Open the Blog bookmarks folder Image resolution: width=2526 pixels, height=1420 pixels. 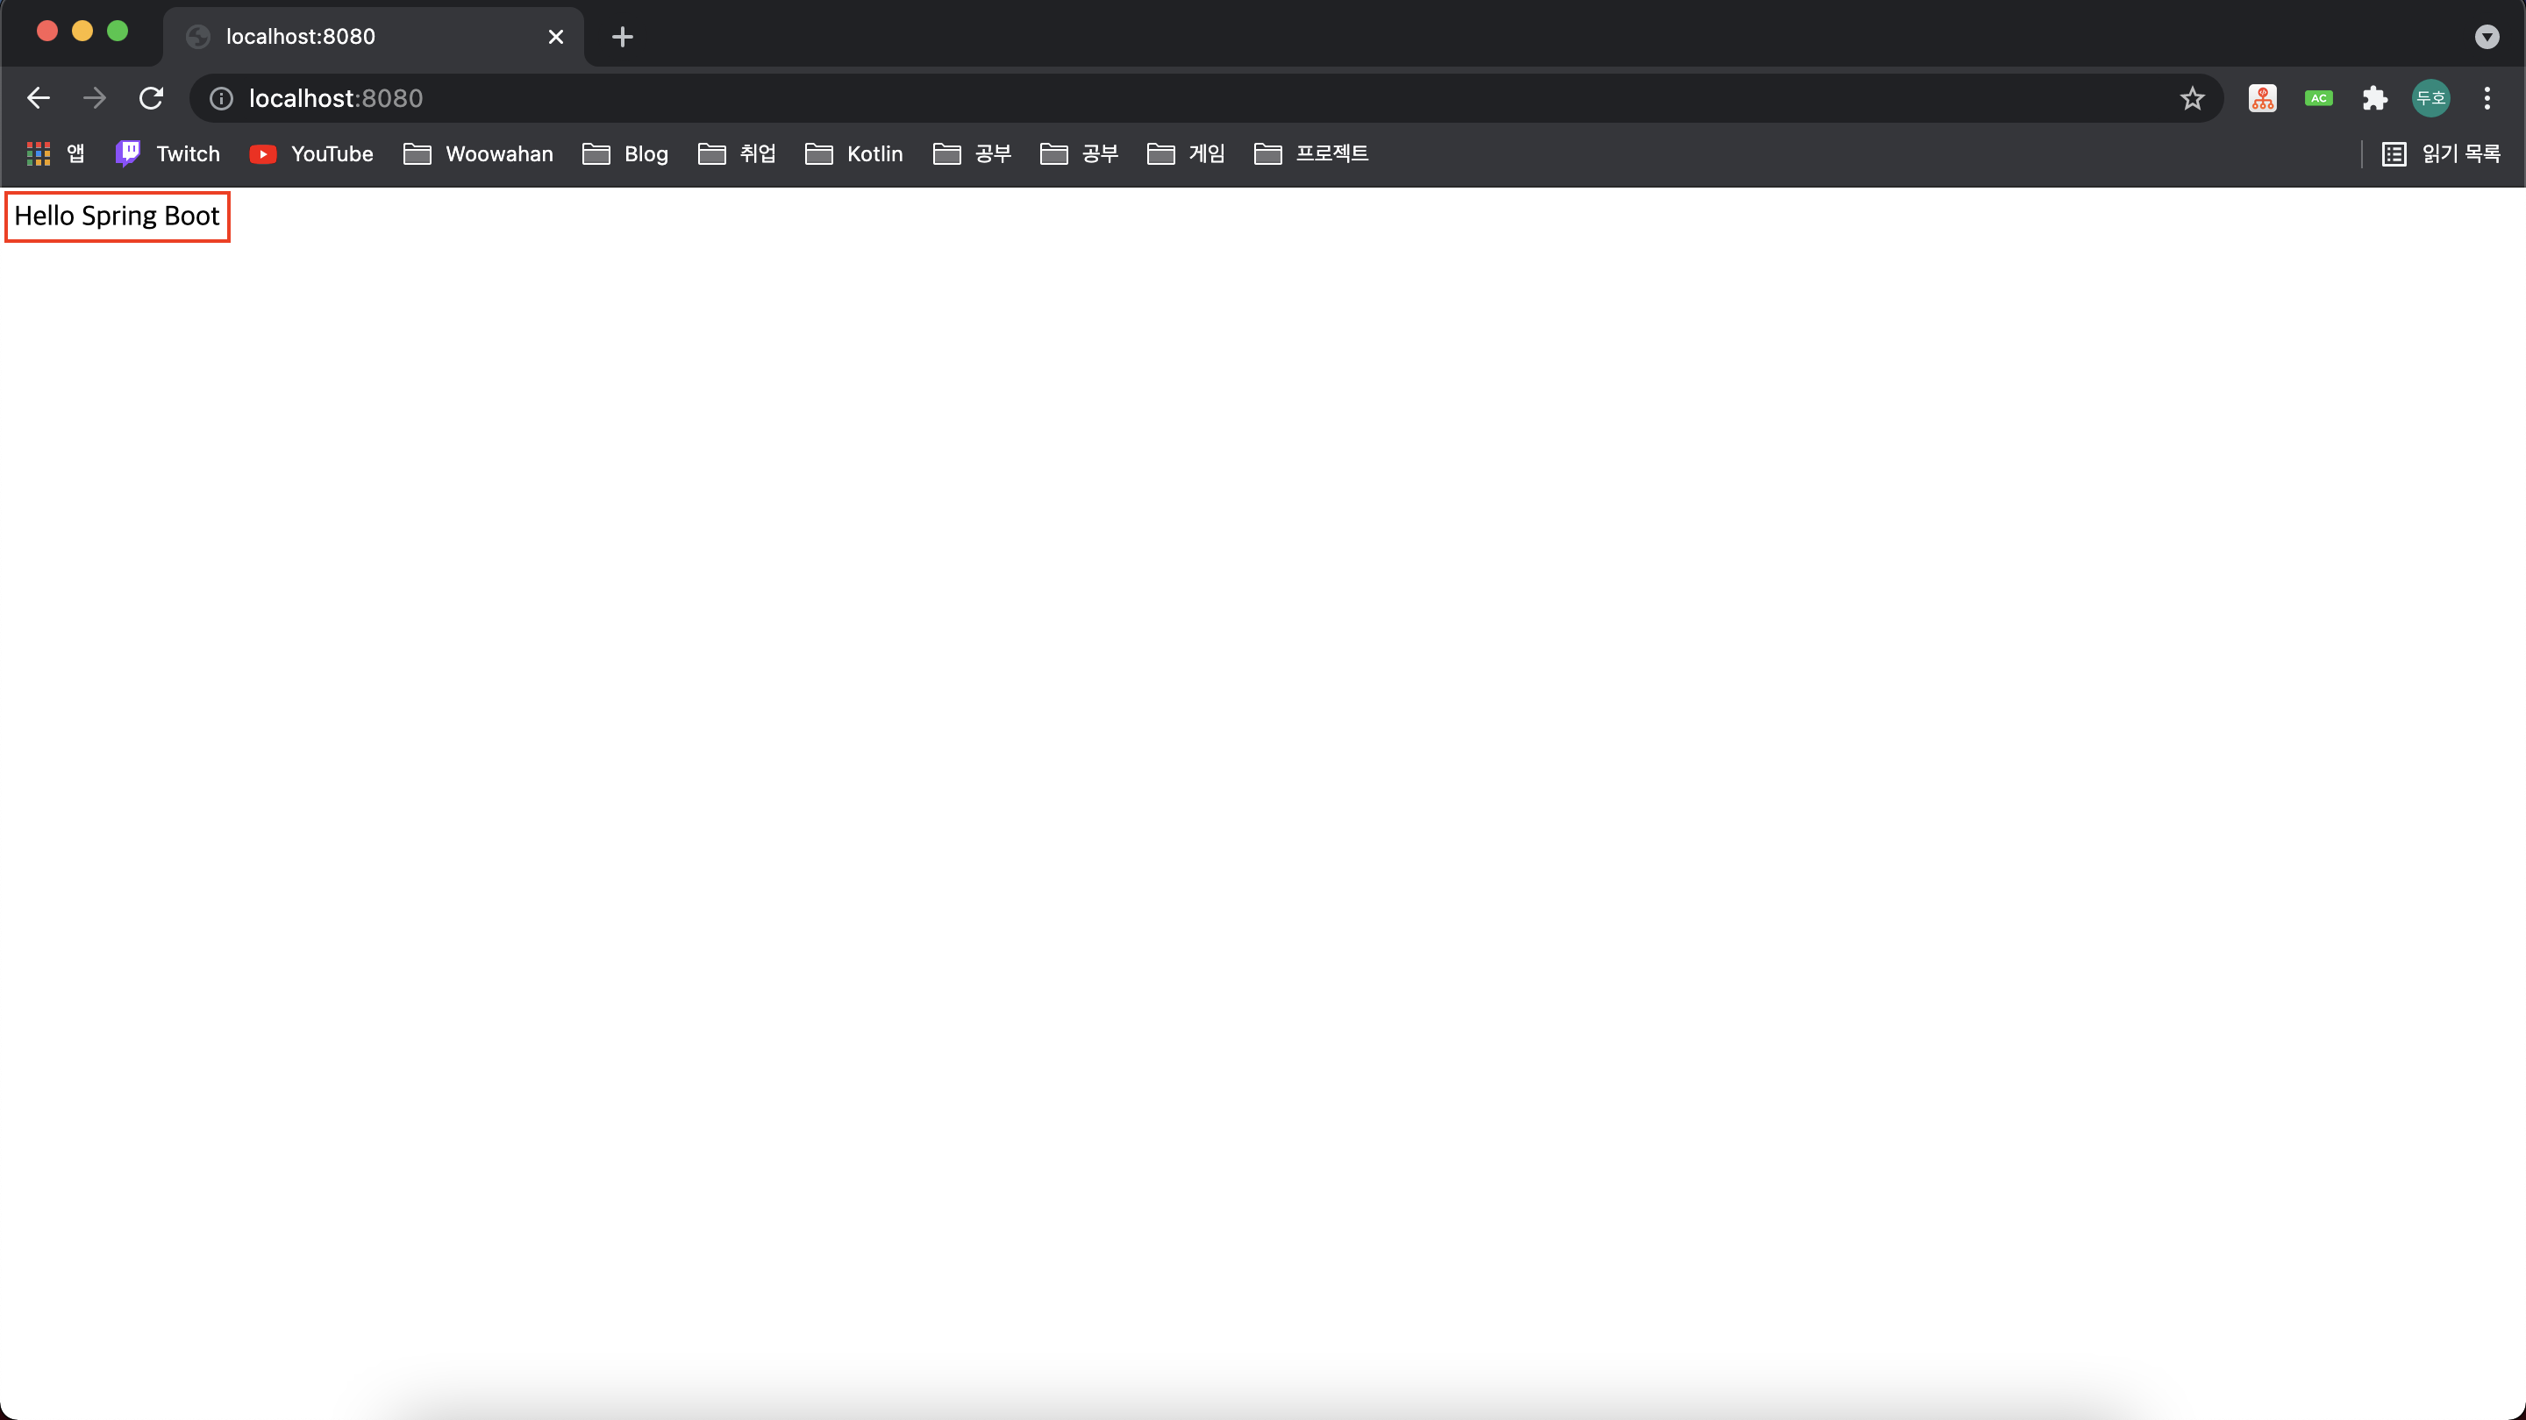(x=625, y=154)
